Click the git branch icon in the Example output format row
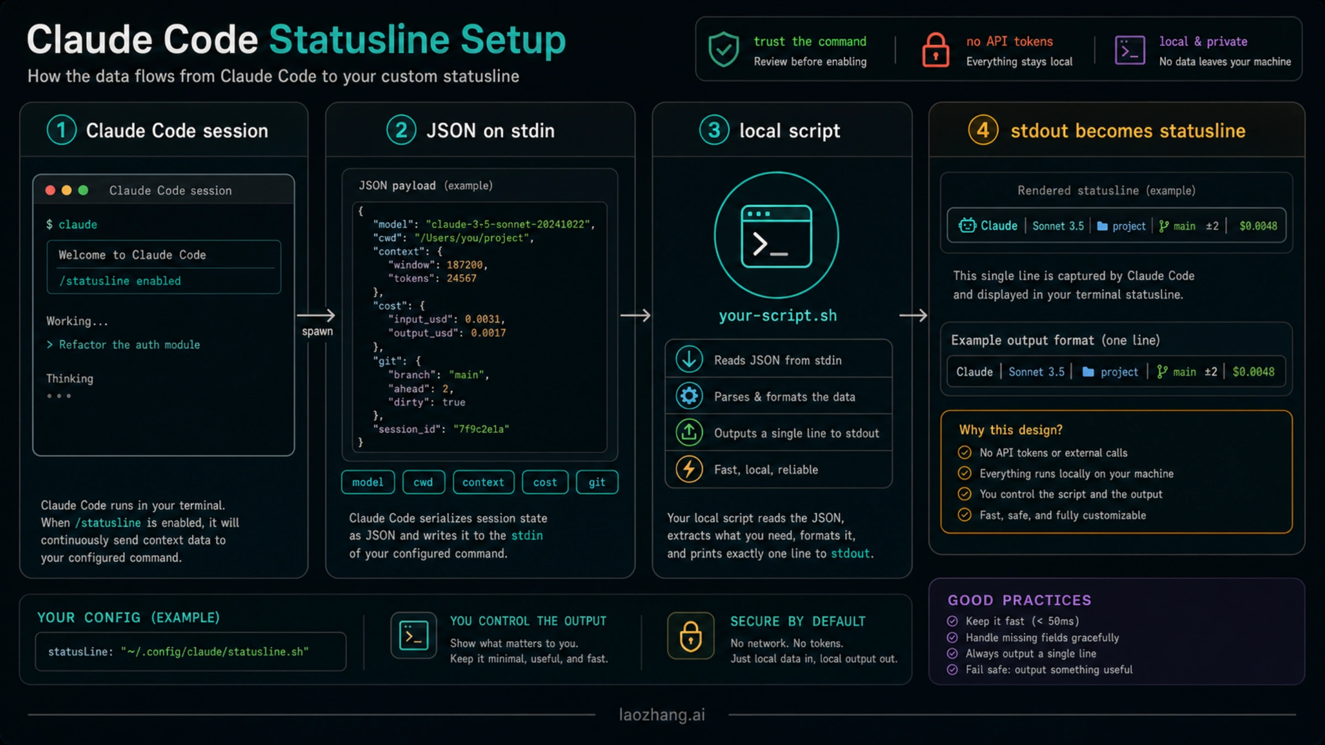 (1162, 372)
